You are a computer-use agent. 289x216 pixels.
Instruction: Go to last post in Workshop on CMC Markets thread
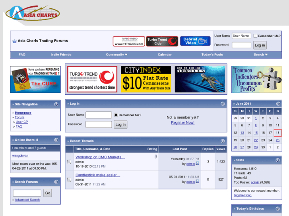click(x=198, y=163)
